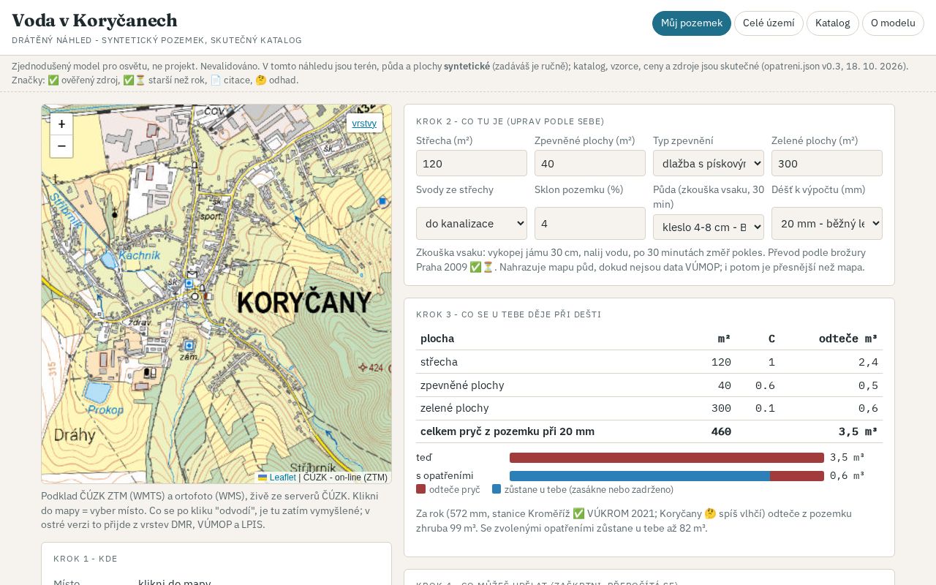Set focus in the Sklon pozemku (%) field
Image resolution: width=936 pixels, height=585 pixels.
[590, 223]
